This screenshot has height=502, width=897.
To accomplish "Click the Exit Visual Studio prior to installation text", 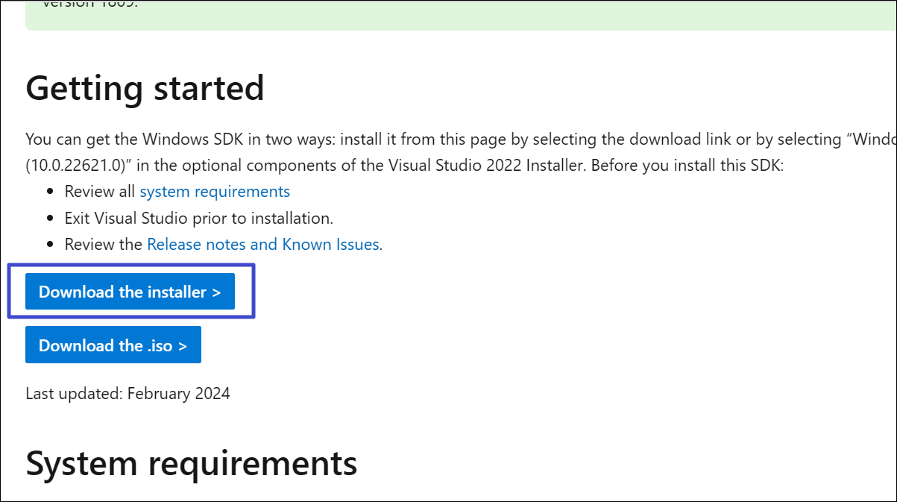I will click(x=198, y=218).
